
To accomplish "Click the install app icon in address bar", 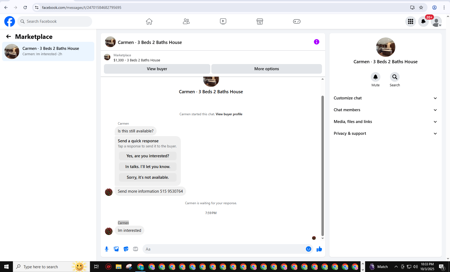I will 412,8.
